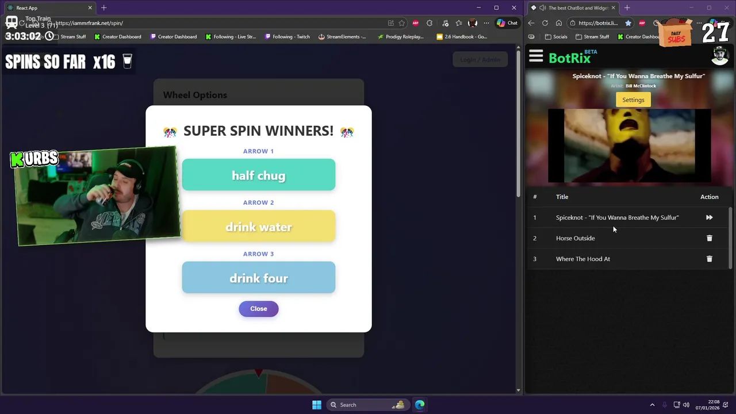The height and width of the screenshot is (414, 736).
Task: Open a new tab in the right browser
Action: (627, 8)
